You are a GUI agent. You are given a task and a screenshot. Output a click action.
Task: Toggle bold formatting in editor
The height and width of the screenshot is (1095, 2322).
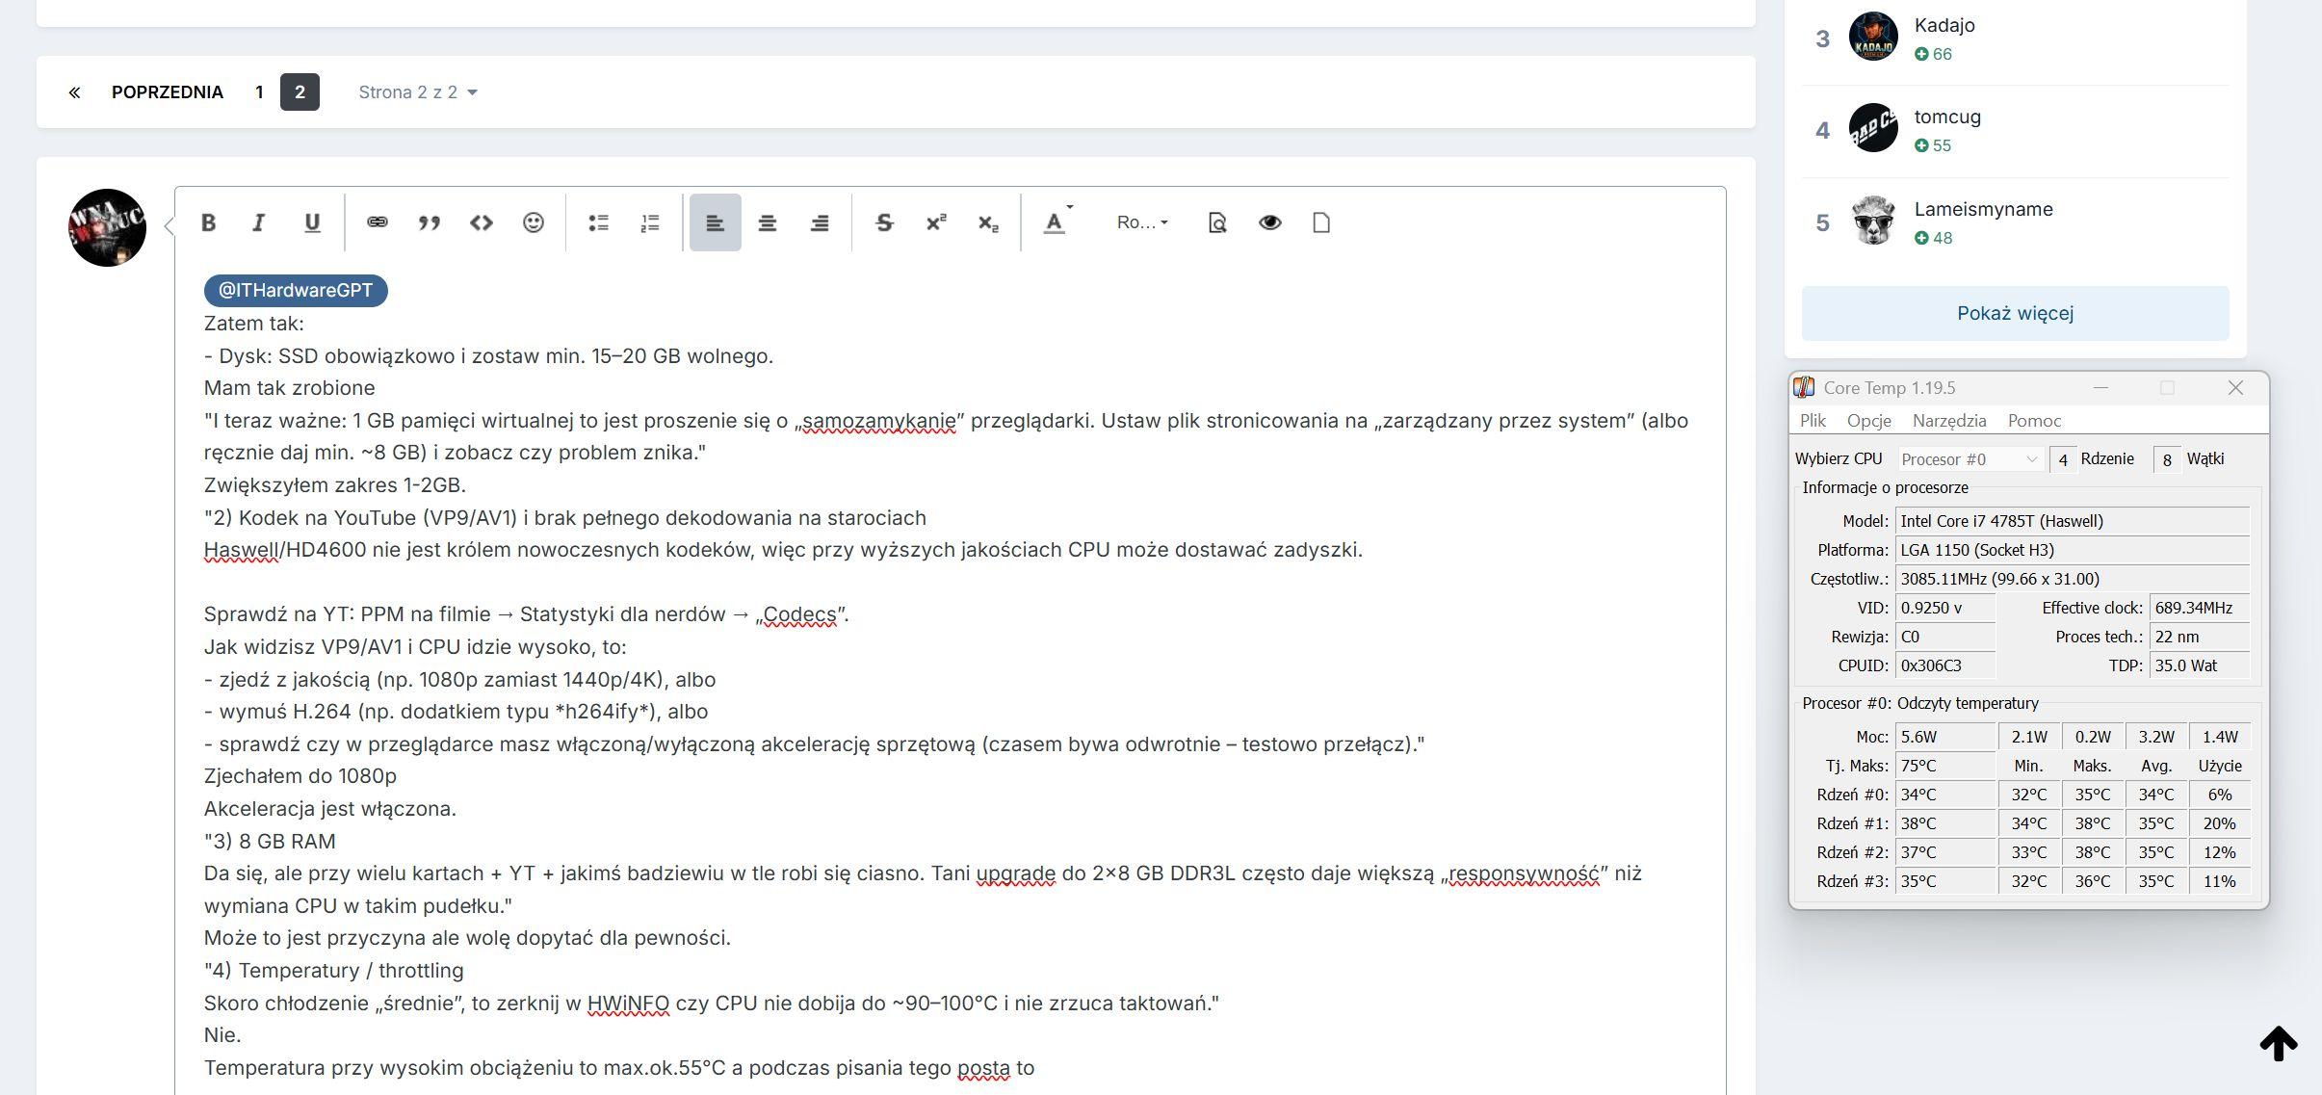(x=208, y=222)
